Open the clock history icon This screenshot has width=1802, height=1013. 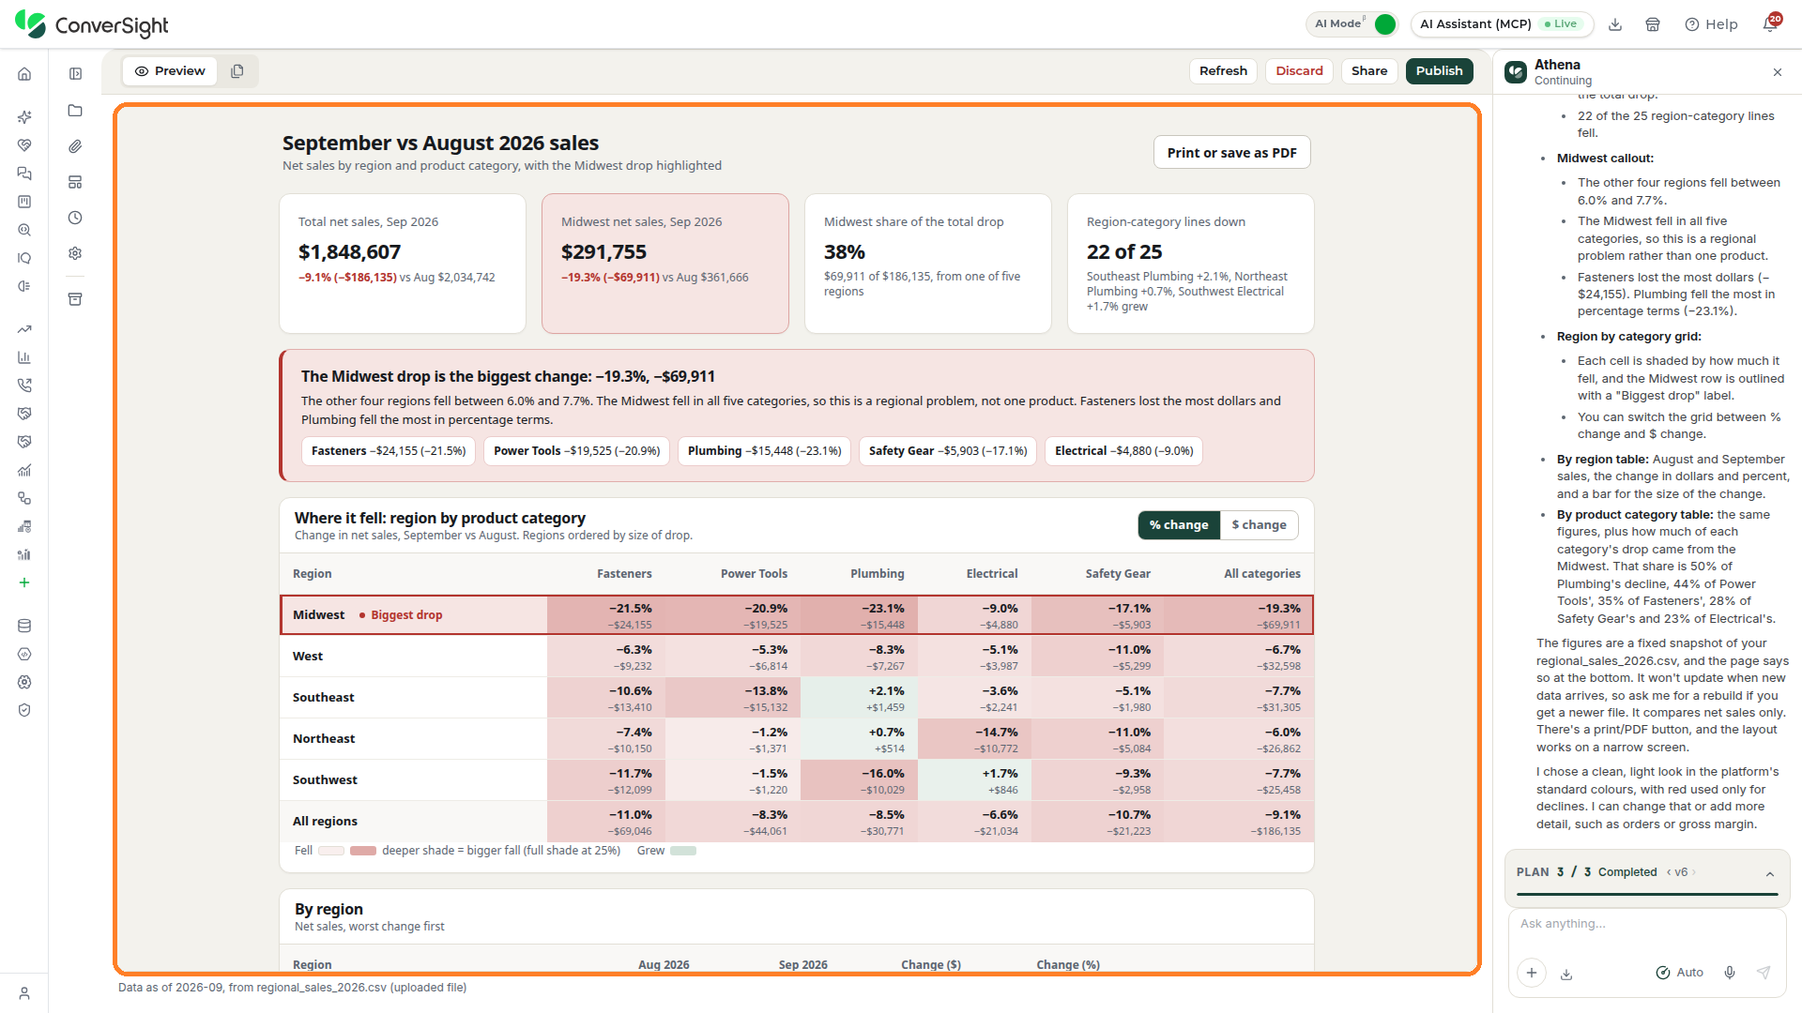75,218
